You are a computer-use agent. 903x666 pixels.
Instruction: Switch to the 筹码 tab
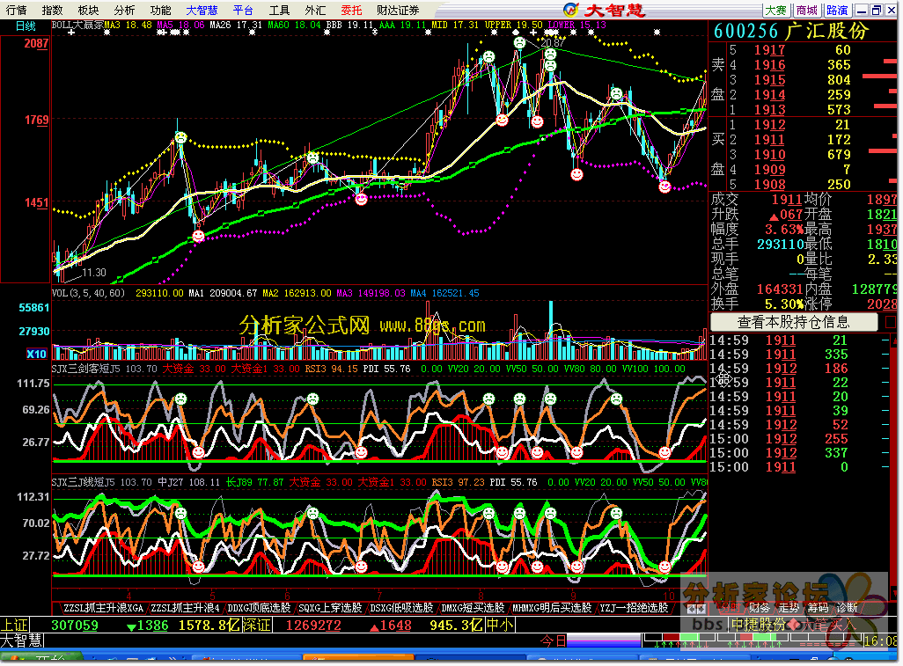pos(818,607)
